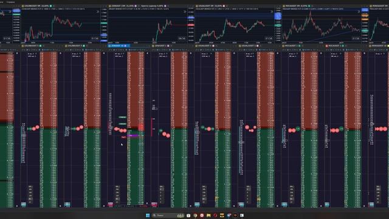Viewport: 389px width, 219px height.
Task: Switch to the VOXELUSDT 1 order book tab
Action: 205,46
